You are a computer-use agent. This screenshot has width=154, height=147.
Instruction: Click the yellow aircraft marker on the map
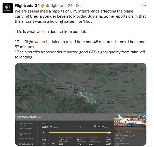point(86,97)
